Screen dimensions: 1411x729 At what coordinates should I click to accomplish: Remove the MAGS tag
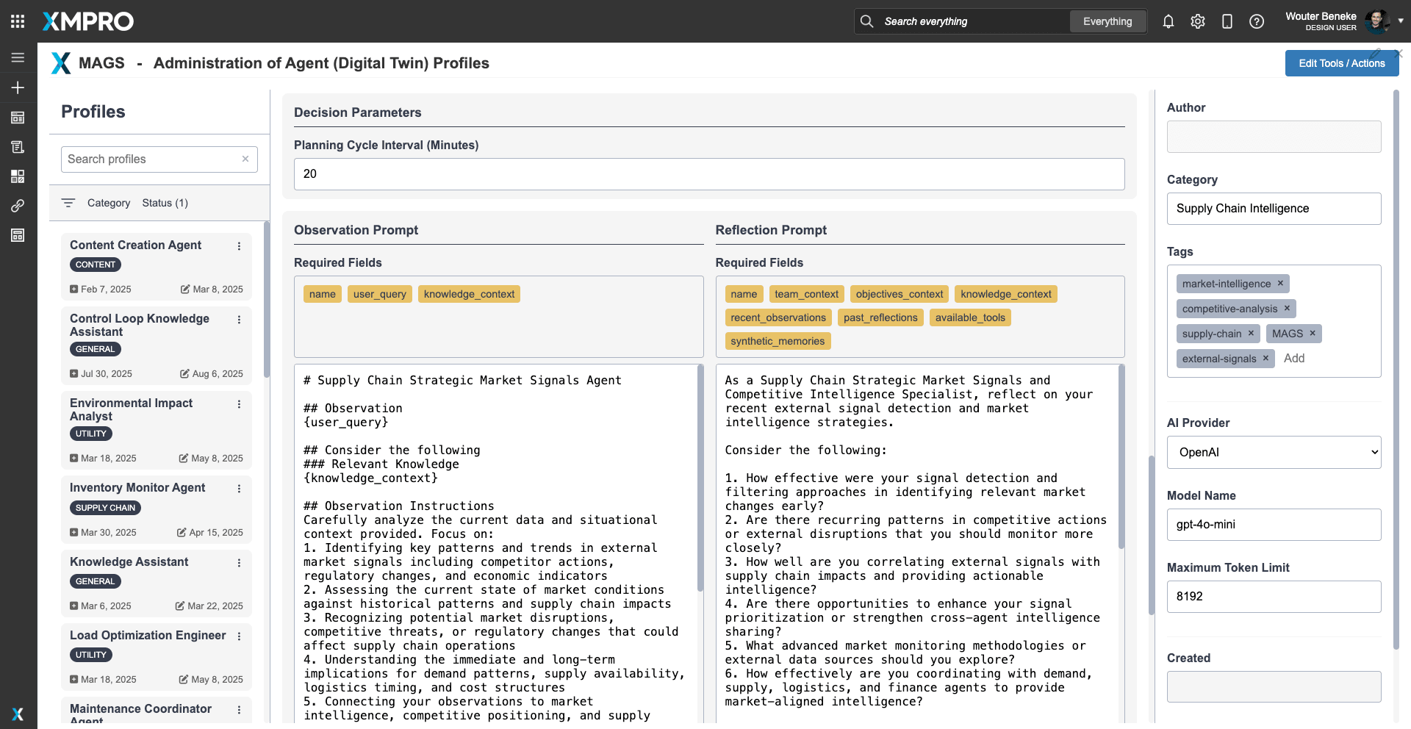[x=1313, y=333]
